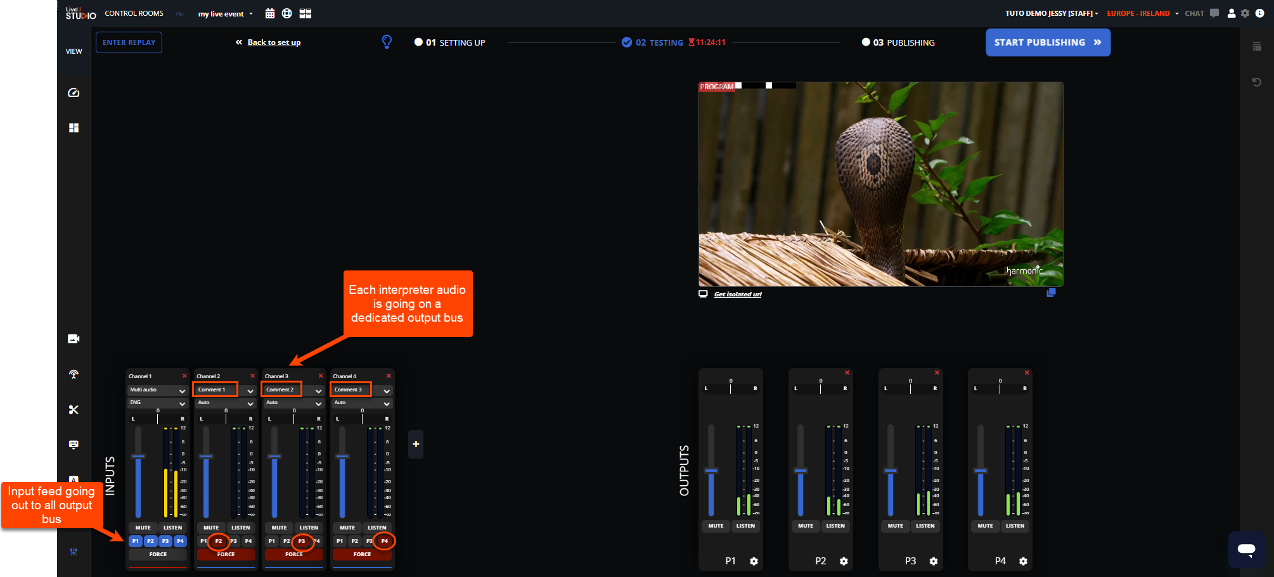The width and height of the screenshot is (1274, 577).
Task: Open the audio mixer icon in sidebar
Action: coord(74,552)
